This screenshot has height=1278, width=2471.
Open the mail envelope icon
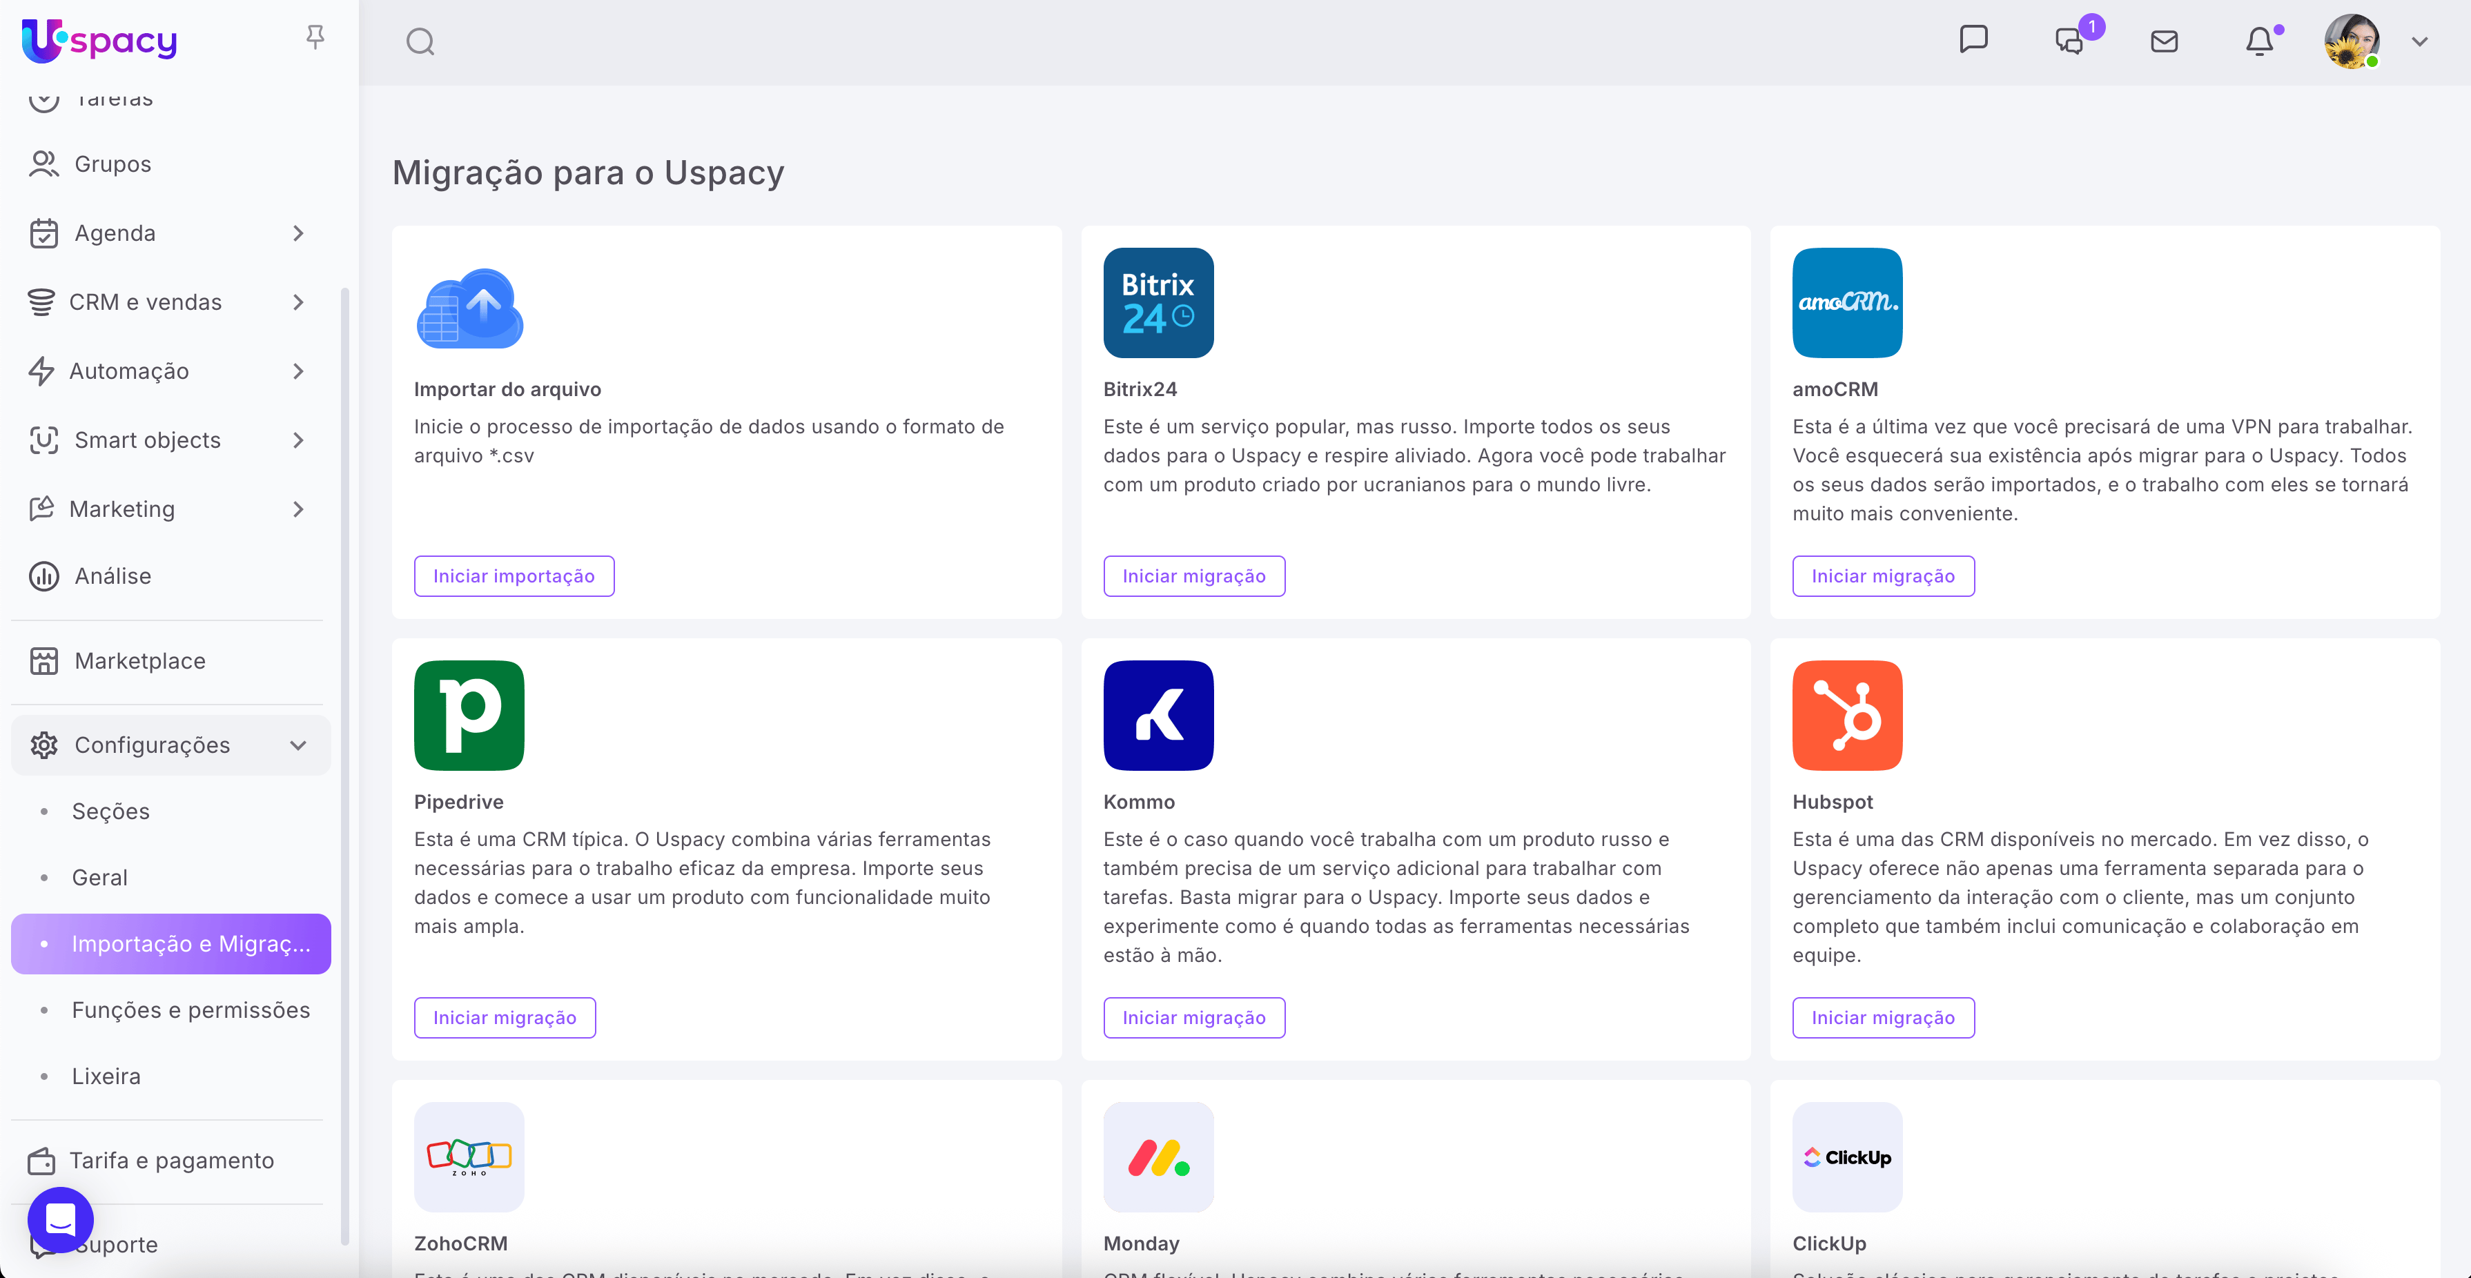pyautogui.click(x=2164, y=41)
